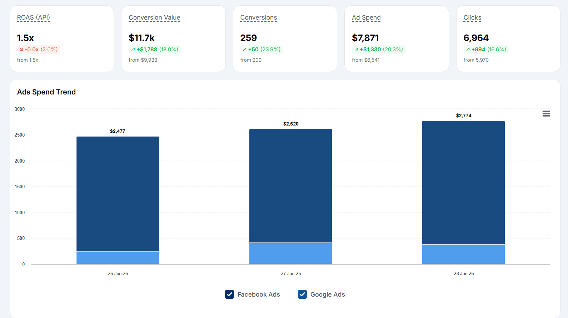Click the Conversions metric label
The image size is (568, 318).
(259, 17)
